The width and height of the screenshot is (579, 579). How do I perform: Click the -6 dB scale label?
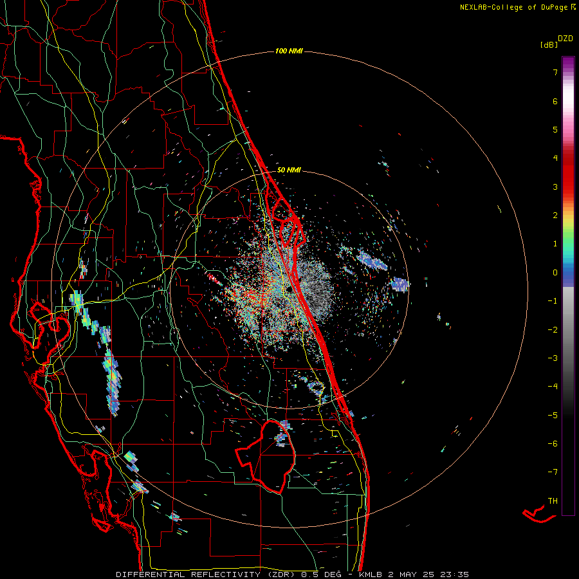click(x=553, y=444)
